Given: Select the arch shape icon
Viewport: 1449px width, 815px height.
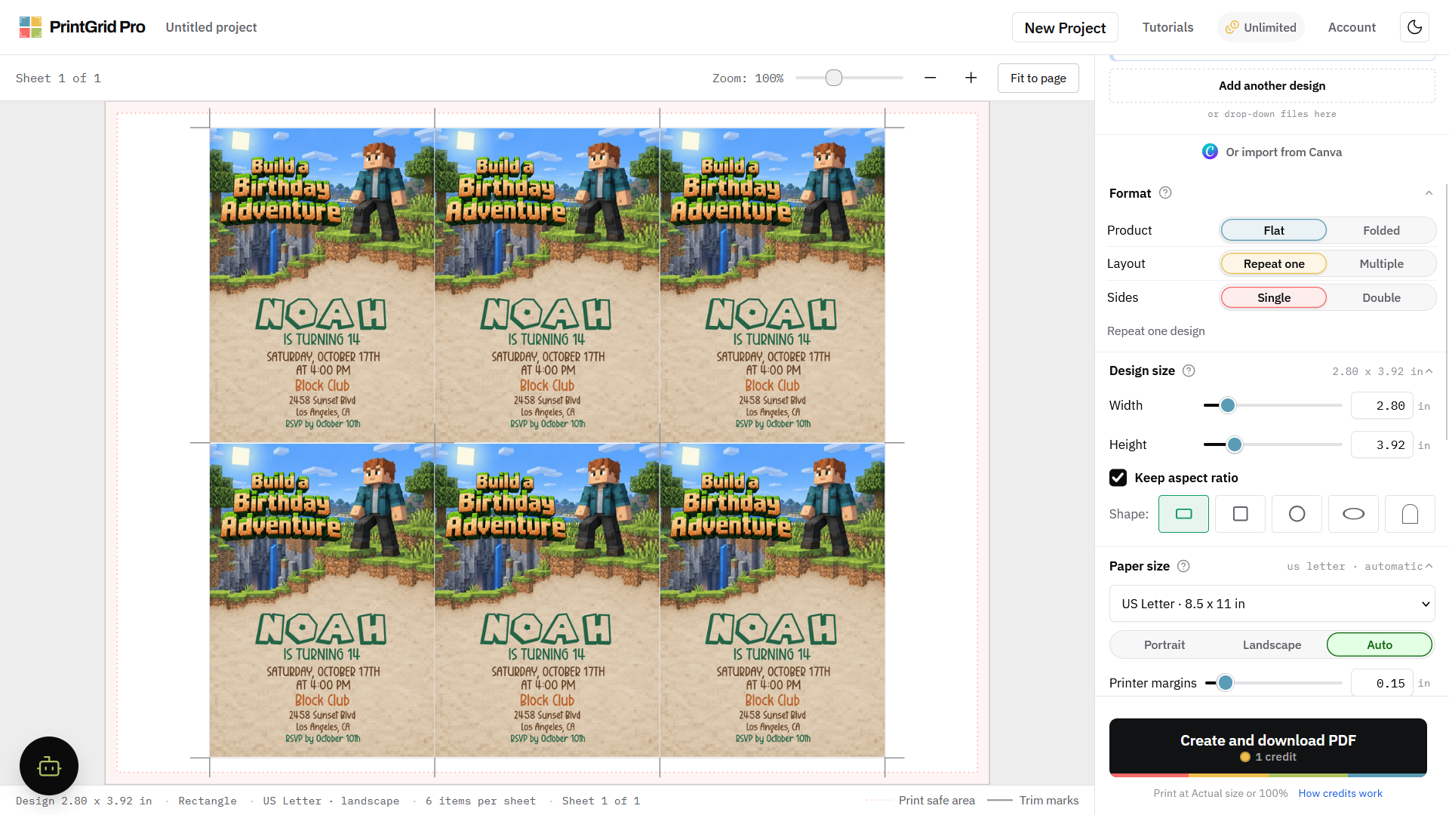Looking at the screenshot, I should 1410,514.
